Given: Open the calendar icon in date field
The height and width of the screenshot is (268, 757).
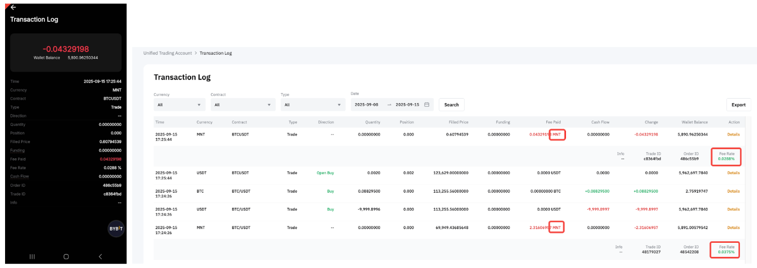Looking at the screenshot, I should tap(427, 105).
